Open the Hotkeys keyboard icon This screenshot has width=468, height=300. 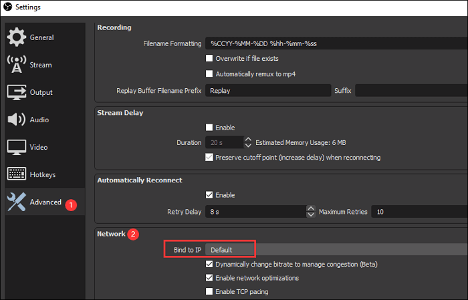[x=16, y=174]
